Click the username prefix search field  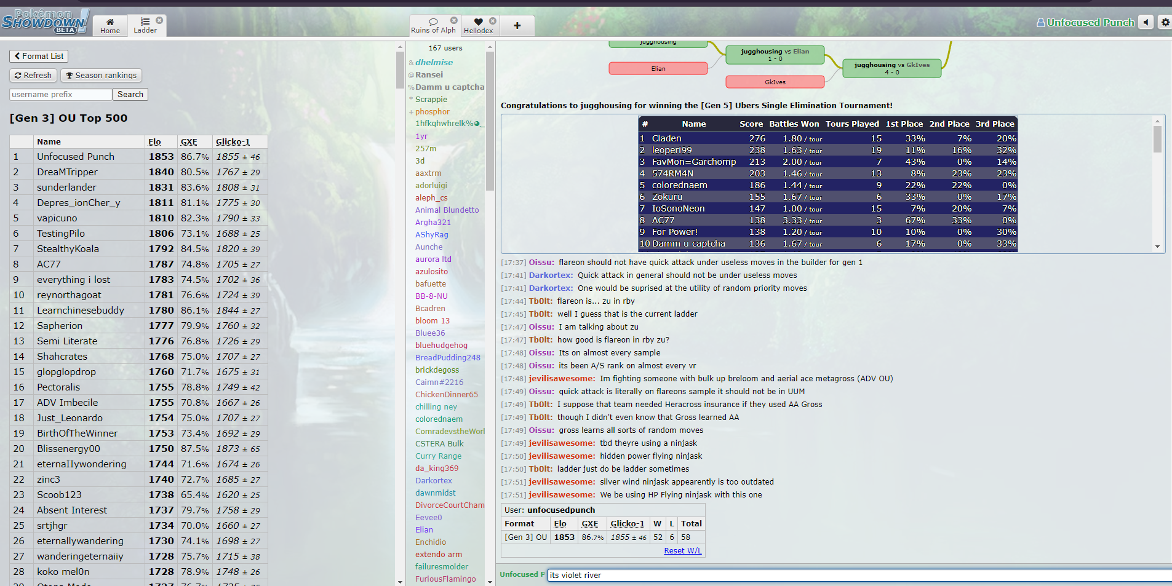[x=60, y=94]
